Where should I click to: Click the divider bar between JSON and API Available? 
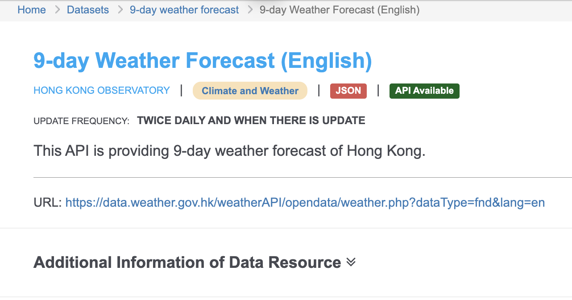pyautogui.click(x=378, y=91)
